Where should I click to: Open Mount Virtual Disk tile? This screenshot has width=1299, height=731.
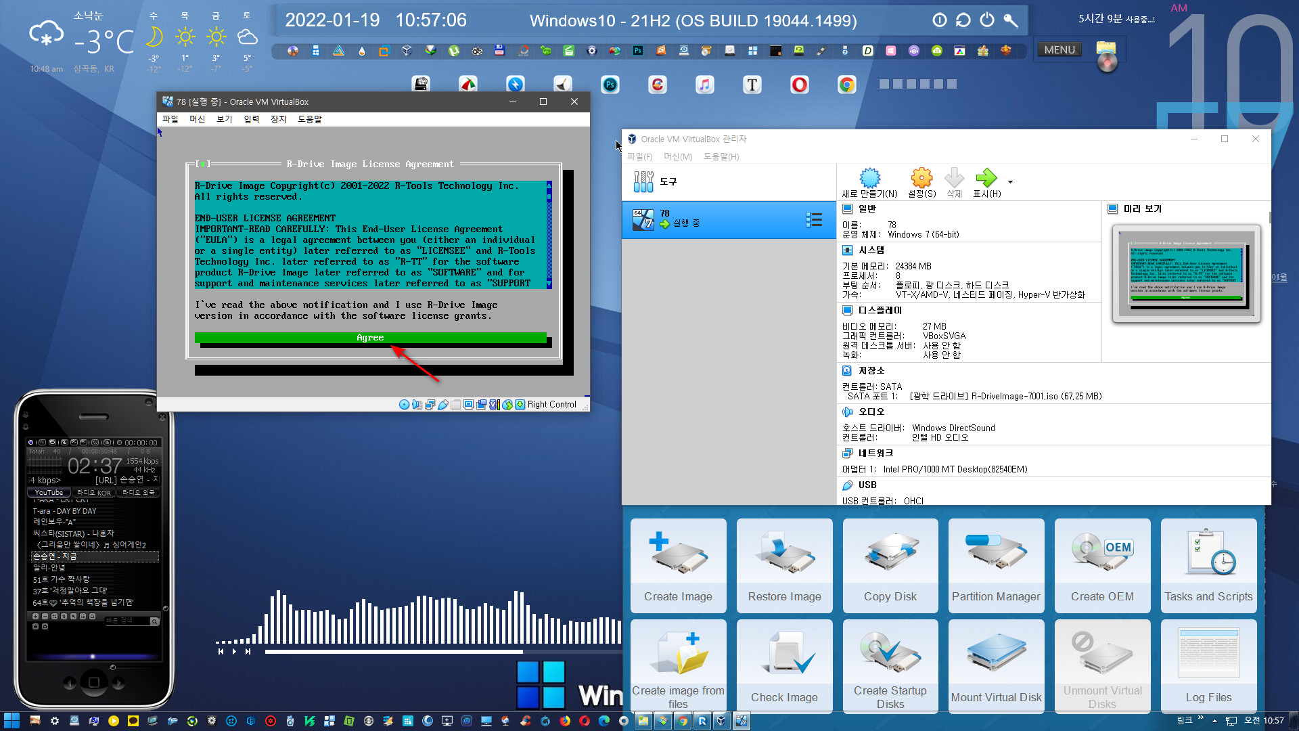pos(996,666)
